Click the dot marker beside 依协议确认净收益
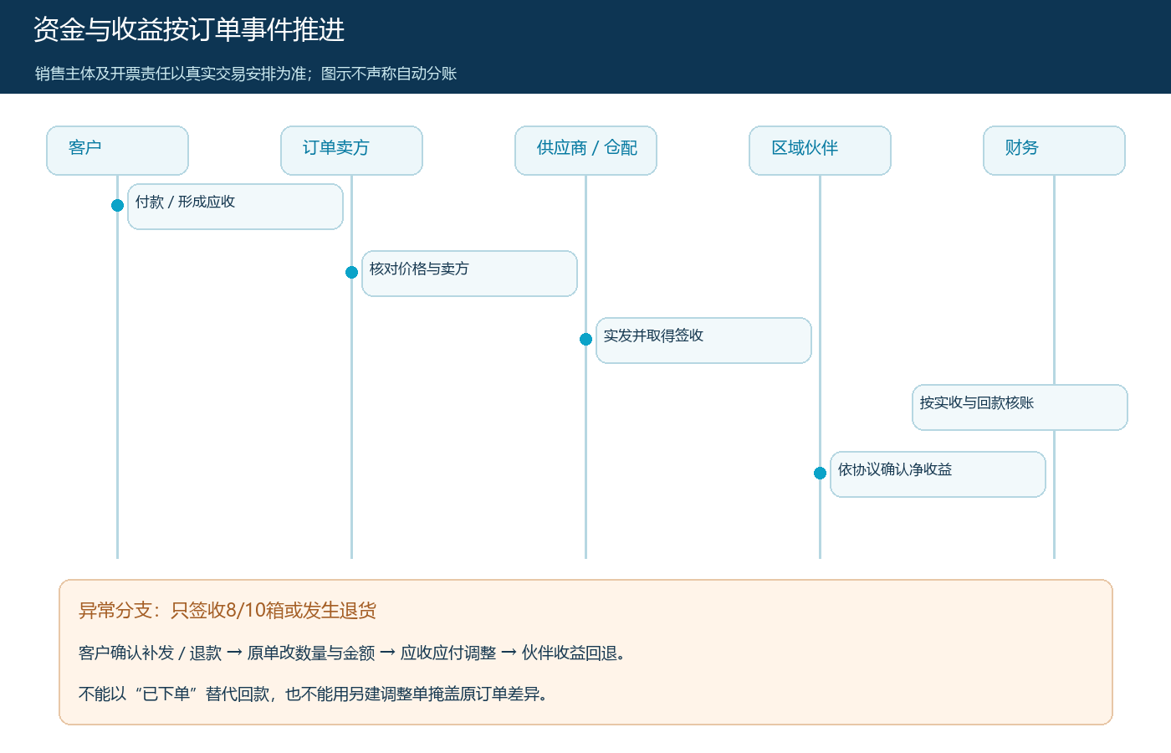The image size is (1171, 753). tap(820, 473)
